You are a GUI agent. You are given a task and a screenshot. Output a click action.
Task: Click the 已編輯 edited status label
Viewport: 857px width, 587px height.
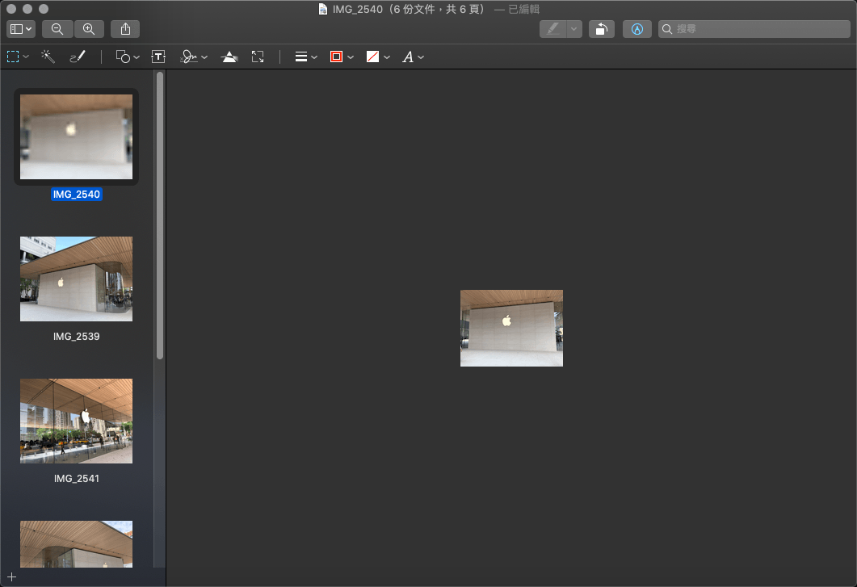click(x=523, y=10)
